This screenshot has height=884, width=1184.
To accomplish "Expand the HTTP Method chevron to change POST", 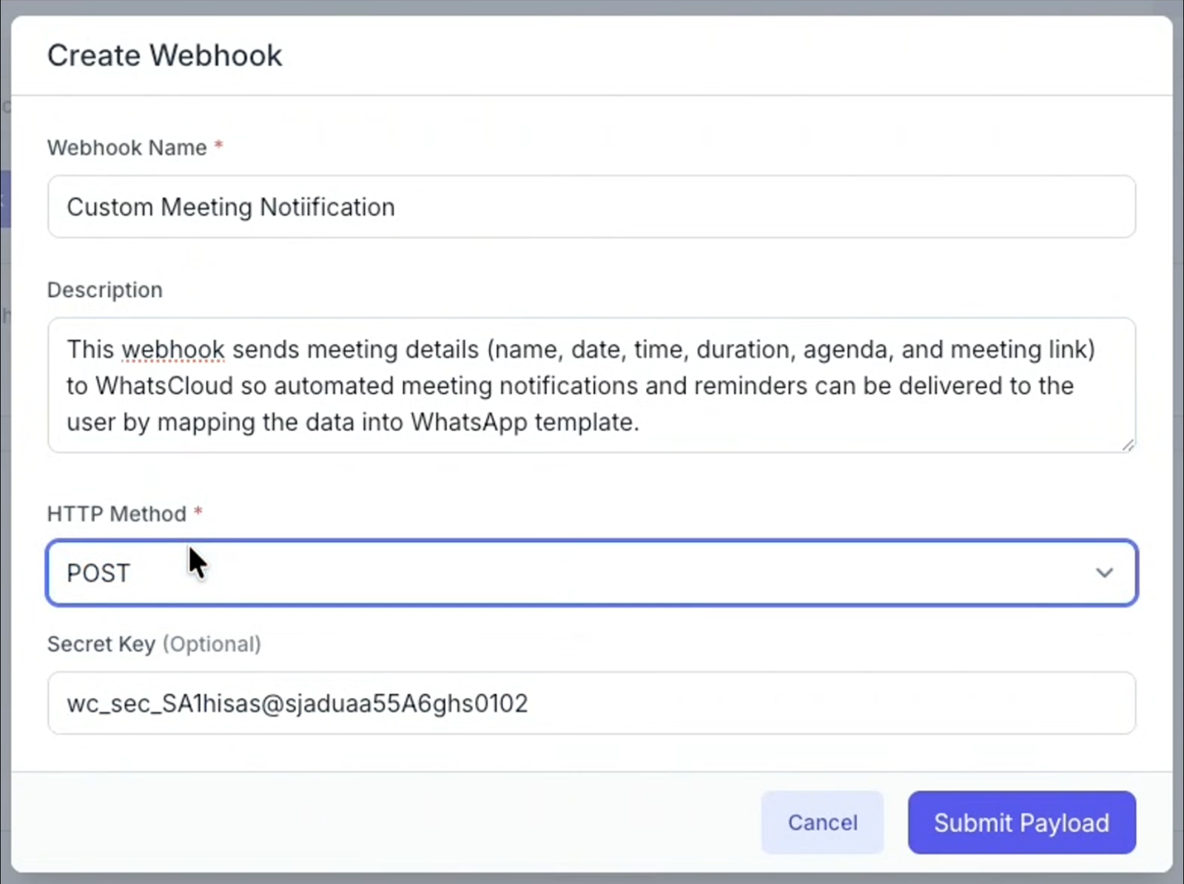I will 1106,572.
